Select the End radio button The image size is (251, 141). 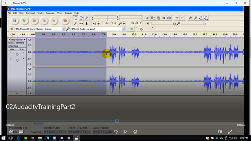point(69,128)
